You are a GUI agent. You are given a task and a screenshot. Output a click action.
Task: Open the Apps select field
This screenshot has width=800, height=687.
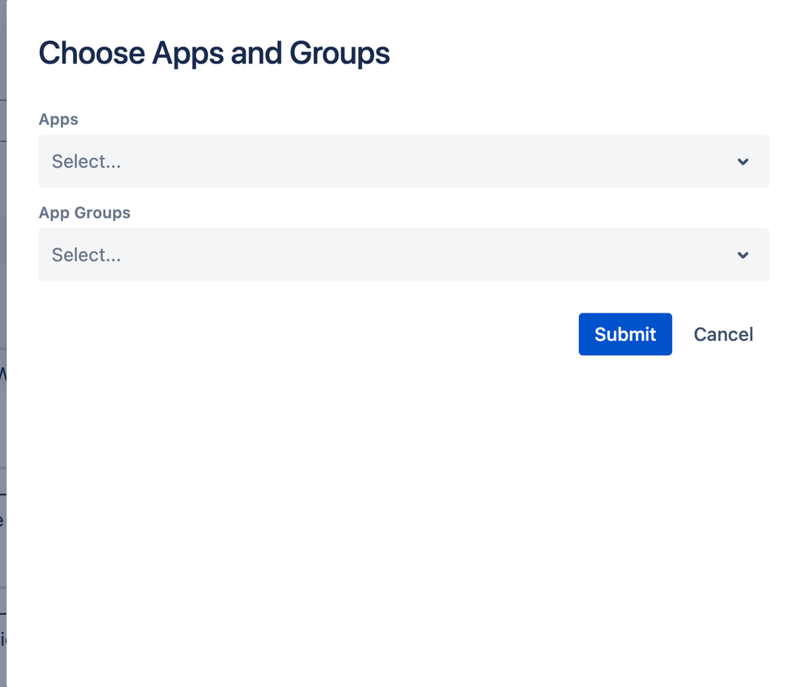[404, 161]
